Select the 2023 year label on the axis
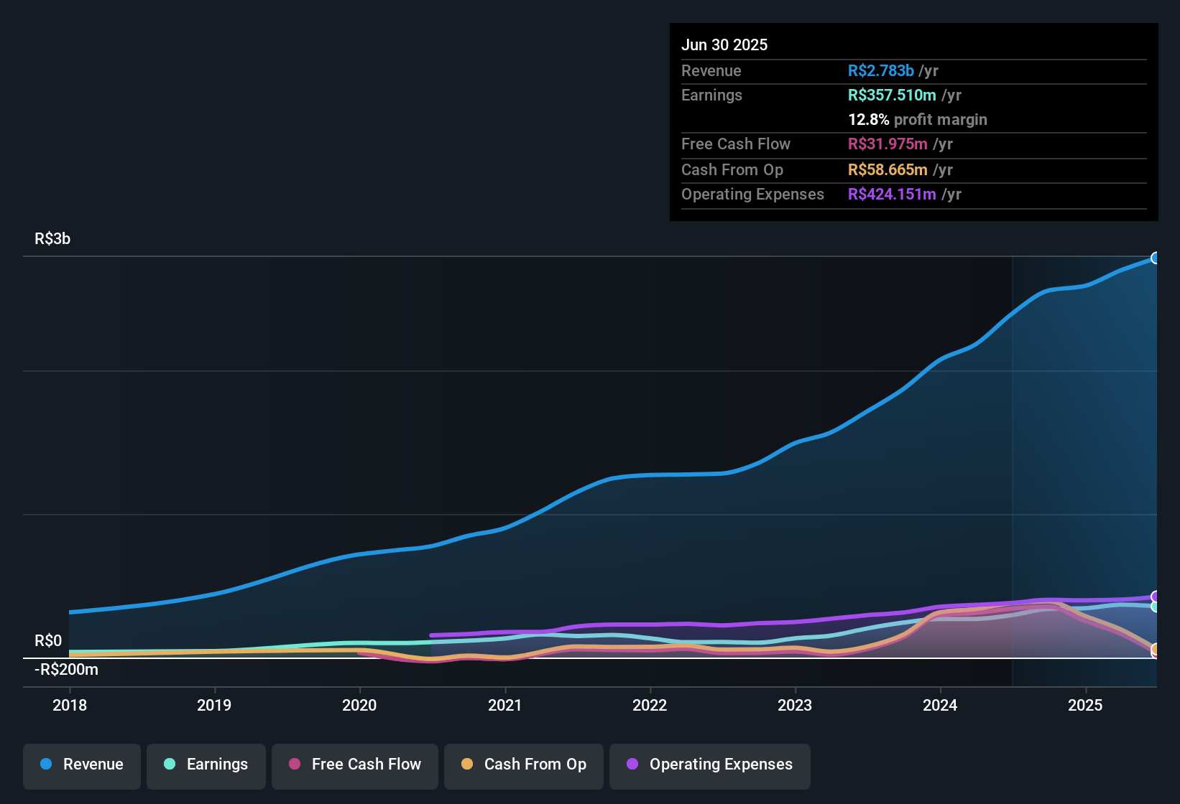 [794, 706]
